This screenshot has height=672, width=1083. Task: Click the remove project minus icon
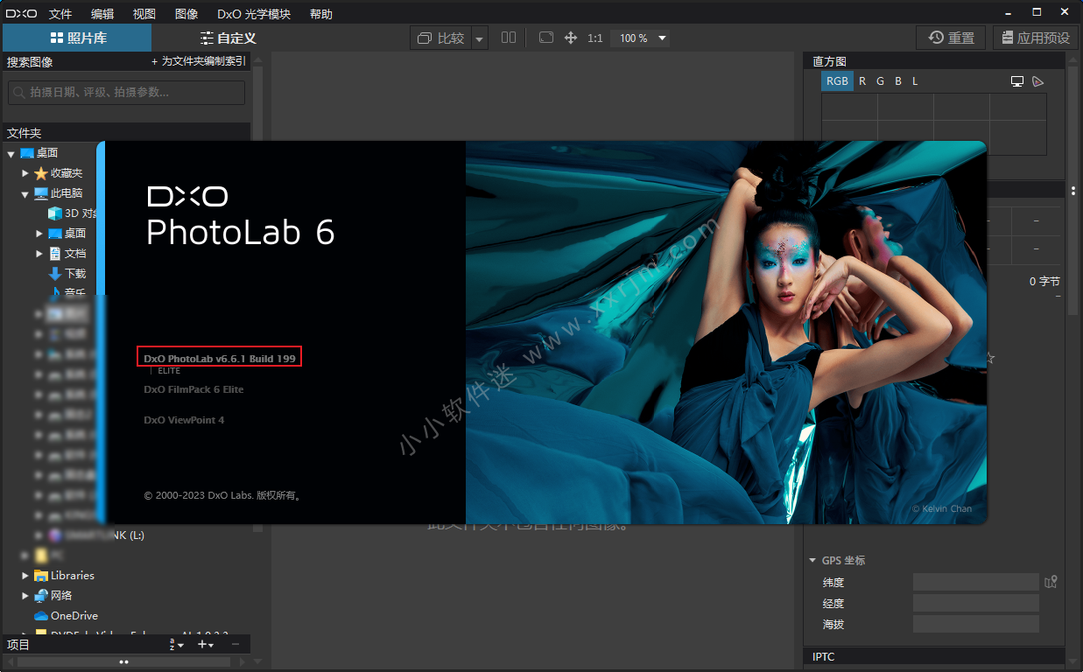coord(236,645)
